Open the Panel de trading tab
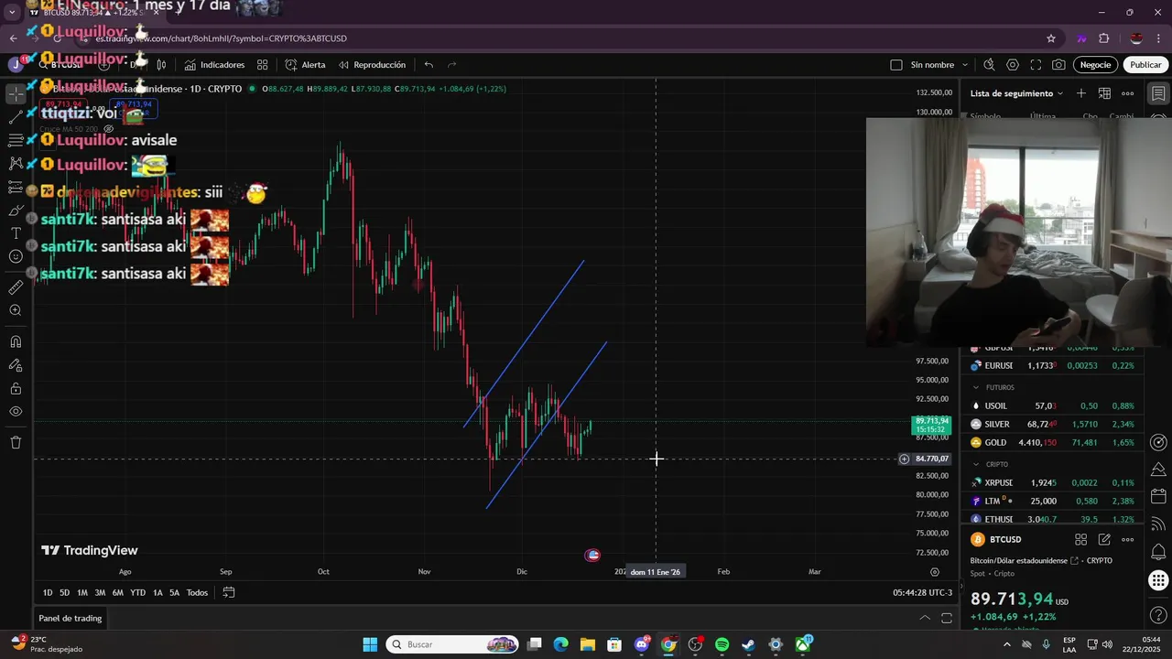 (x=71, y=619)
